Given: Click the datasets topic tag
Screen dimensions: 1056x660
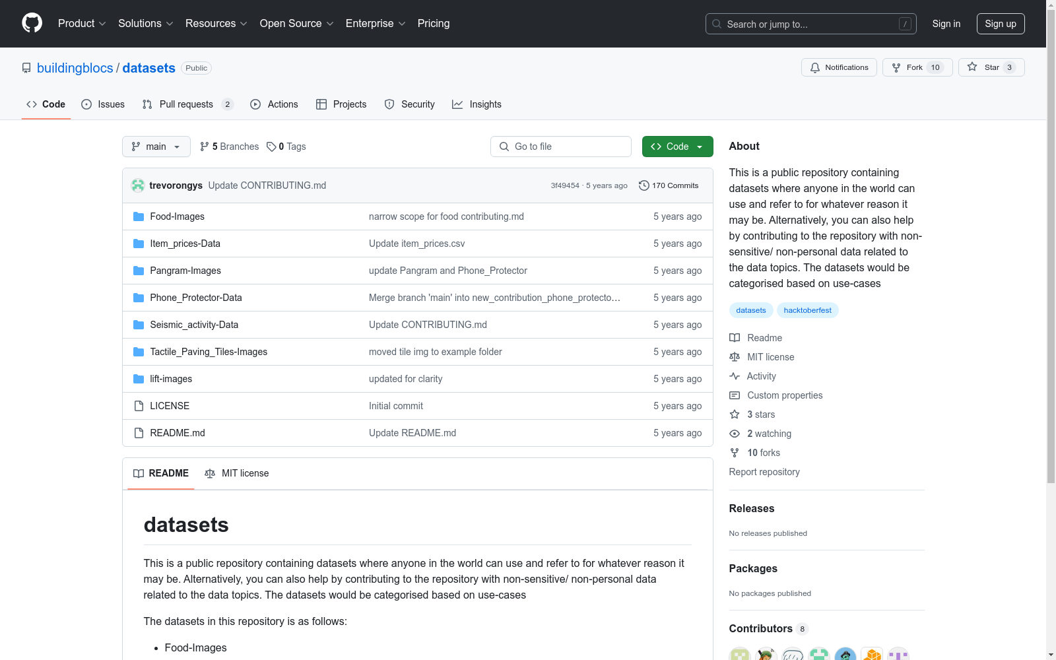Looking at the screenshot, I should (x=751, y=310).
